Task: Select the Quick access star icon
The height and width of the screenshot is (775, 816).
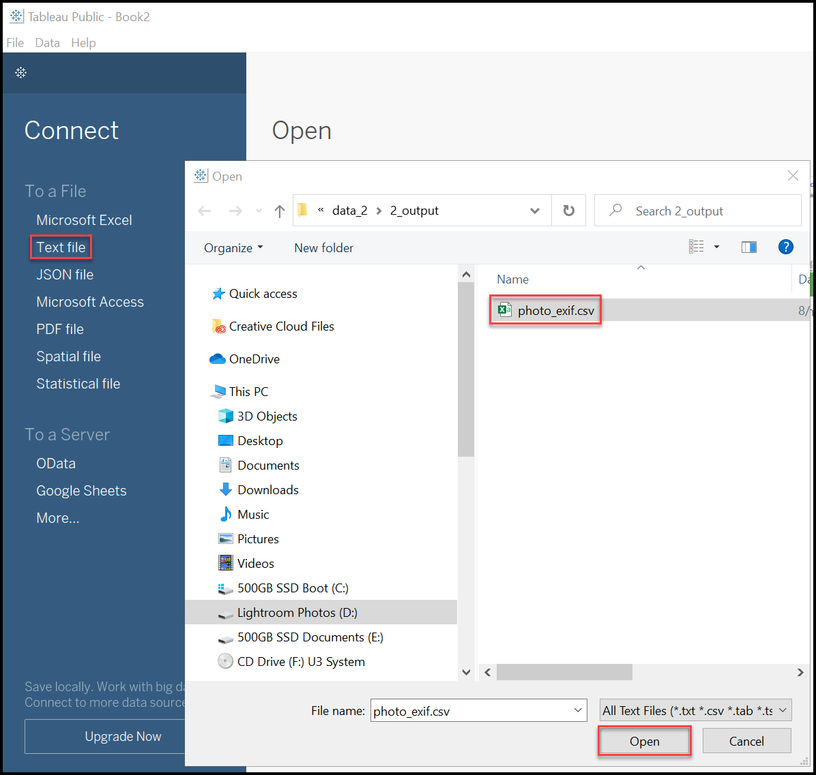Action: click(x=218, y=294)
